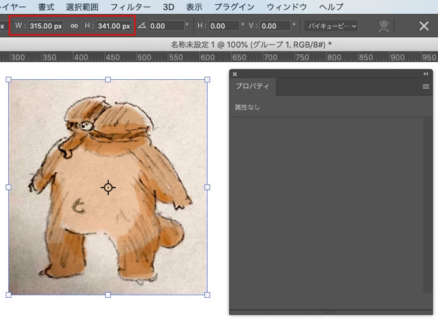Screen dimensions: 438x320
Task: Collapse the Properties panel with double arrows
Action: (x=426, y=74)
